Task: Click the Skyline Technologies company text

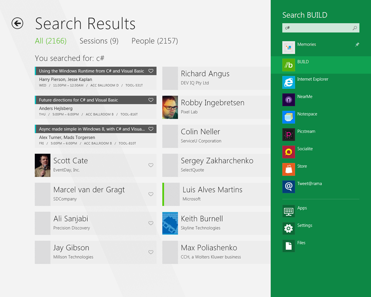Action: 201,228
